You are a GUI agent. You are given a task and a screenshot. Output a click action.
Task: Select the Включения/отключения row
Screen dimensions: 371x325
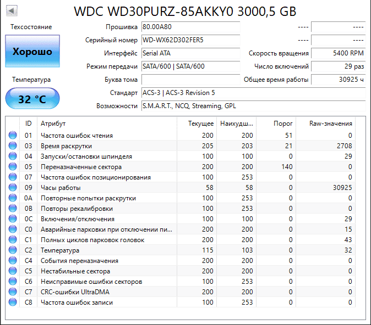181,218
